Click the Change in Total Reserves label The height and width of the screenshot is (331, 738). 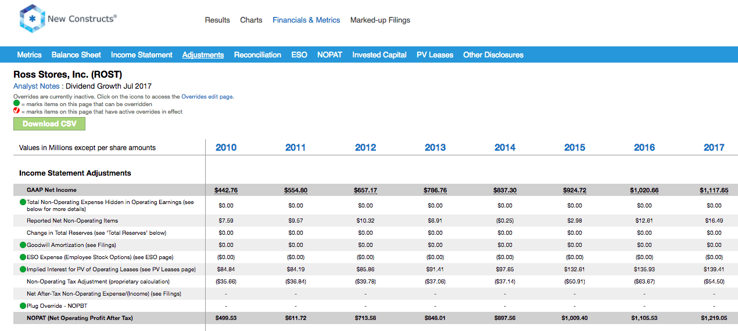tap(96, 233)
